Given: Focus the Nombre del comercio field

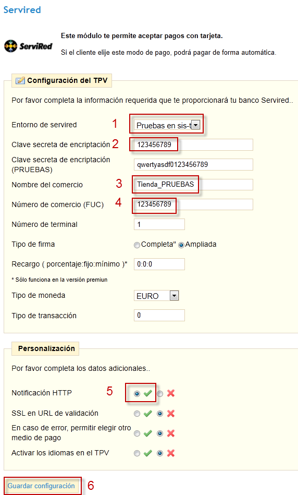Looking at the screenshot, I should [x=193, y=185].
